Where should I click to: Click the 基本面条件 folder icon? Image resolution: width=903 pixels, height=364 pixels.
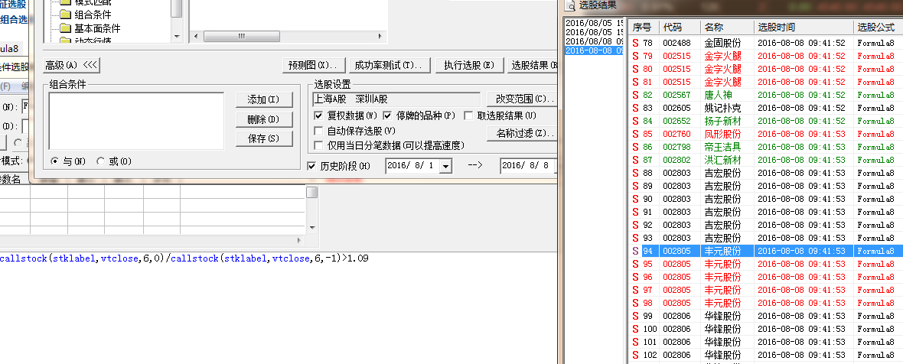[65, 28]
